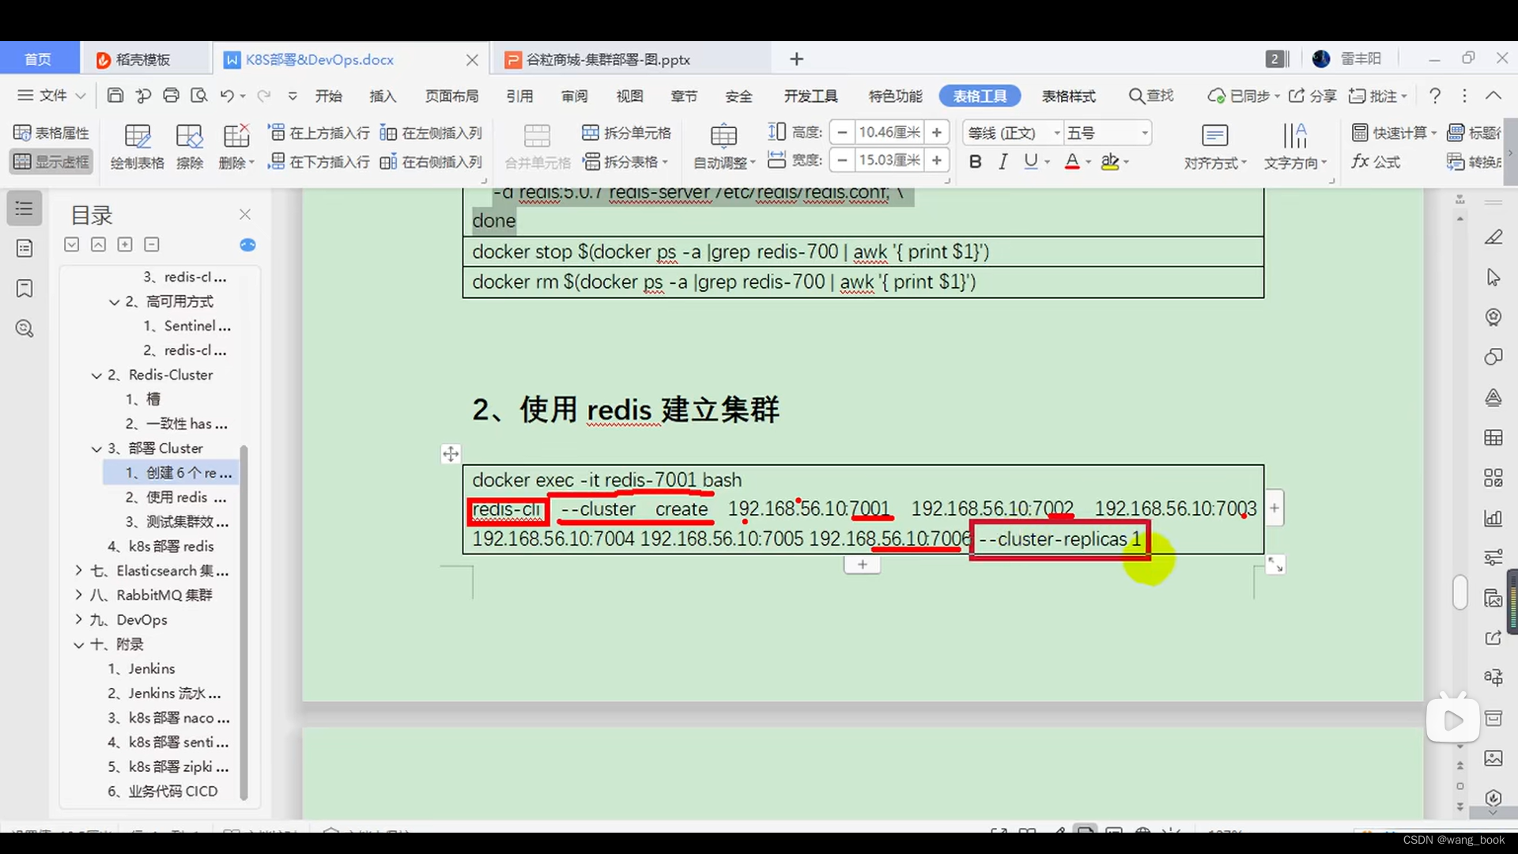1518x854 pixels.
Task: Open 文字方向 text direction dropdown
Action: point(1295,147)
